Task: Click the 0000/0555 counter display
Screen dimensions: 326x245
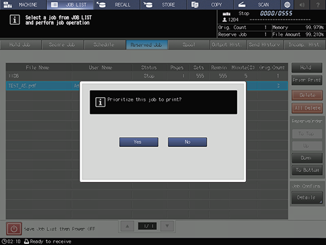Action: click(x=276, y=13)
